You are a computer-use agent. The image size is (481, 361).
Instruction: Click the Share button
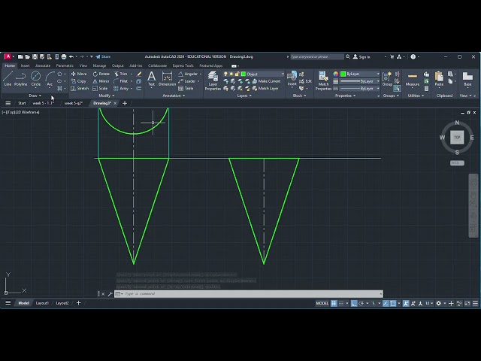click(103, 57)
